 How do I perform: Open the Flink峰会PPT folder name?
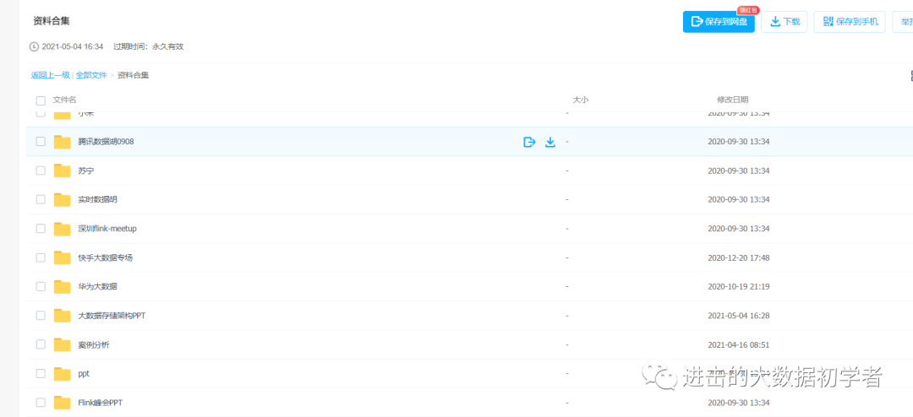(x=100, y=403)
